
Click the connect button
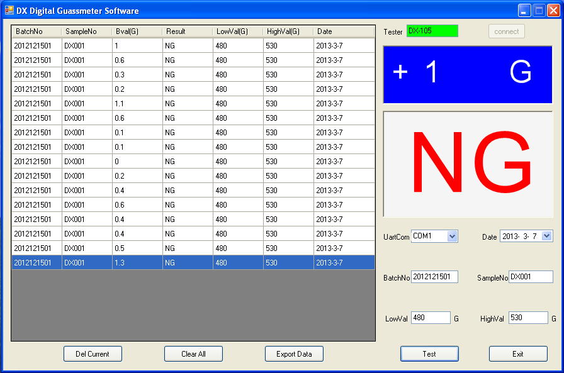point(507,31)
